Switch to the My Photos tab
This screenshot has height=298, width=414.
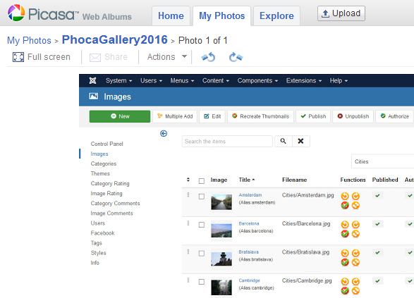click(x=221, y=15)
